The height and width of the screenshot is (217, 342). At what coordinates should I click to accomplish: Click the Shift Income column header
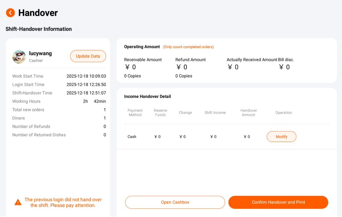215,112
